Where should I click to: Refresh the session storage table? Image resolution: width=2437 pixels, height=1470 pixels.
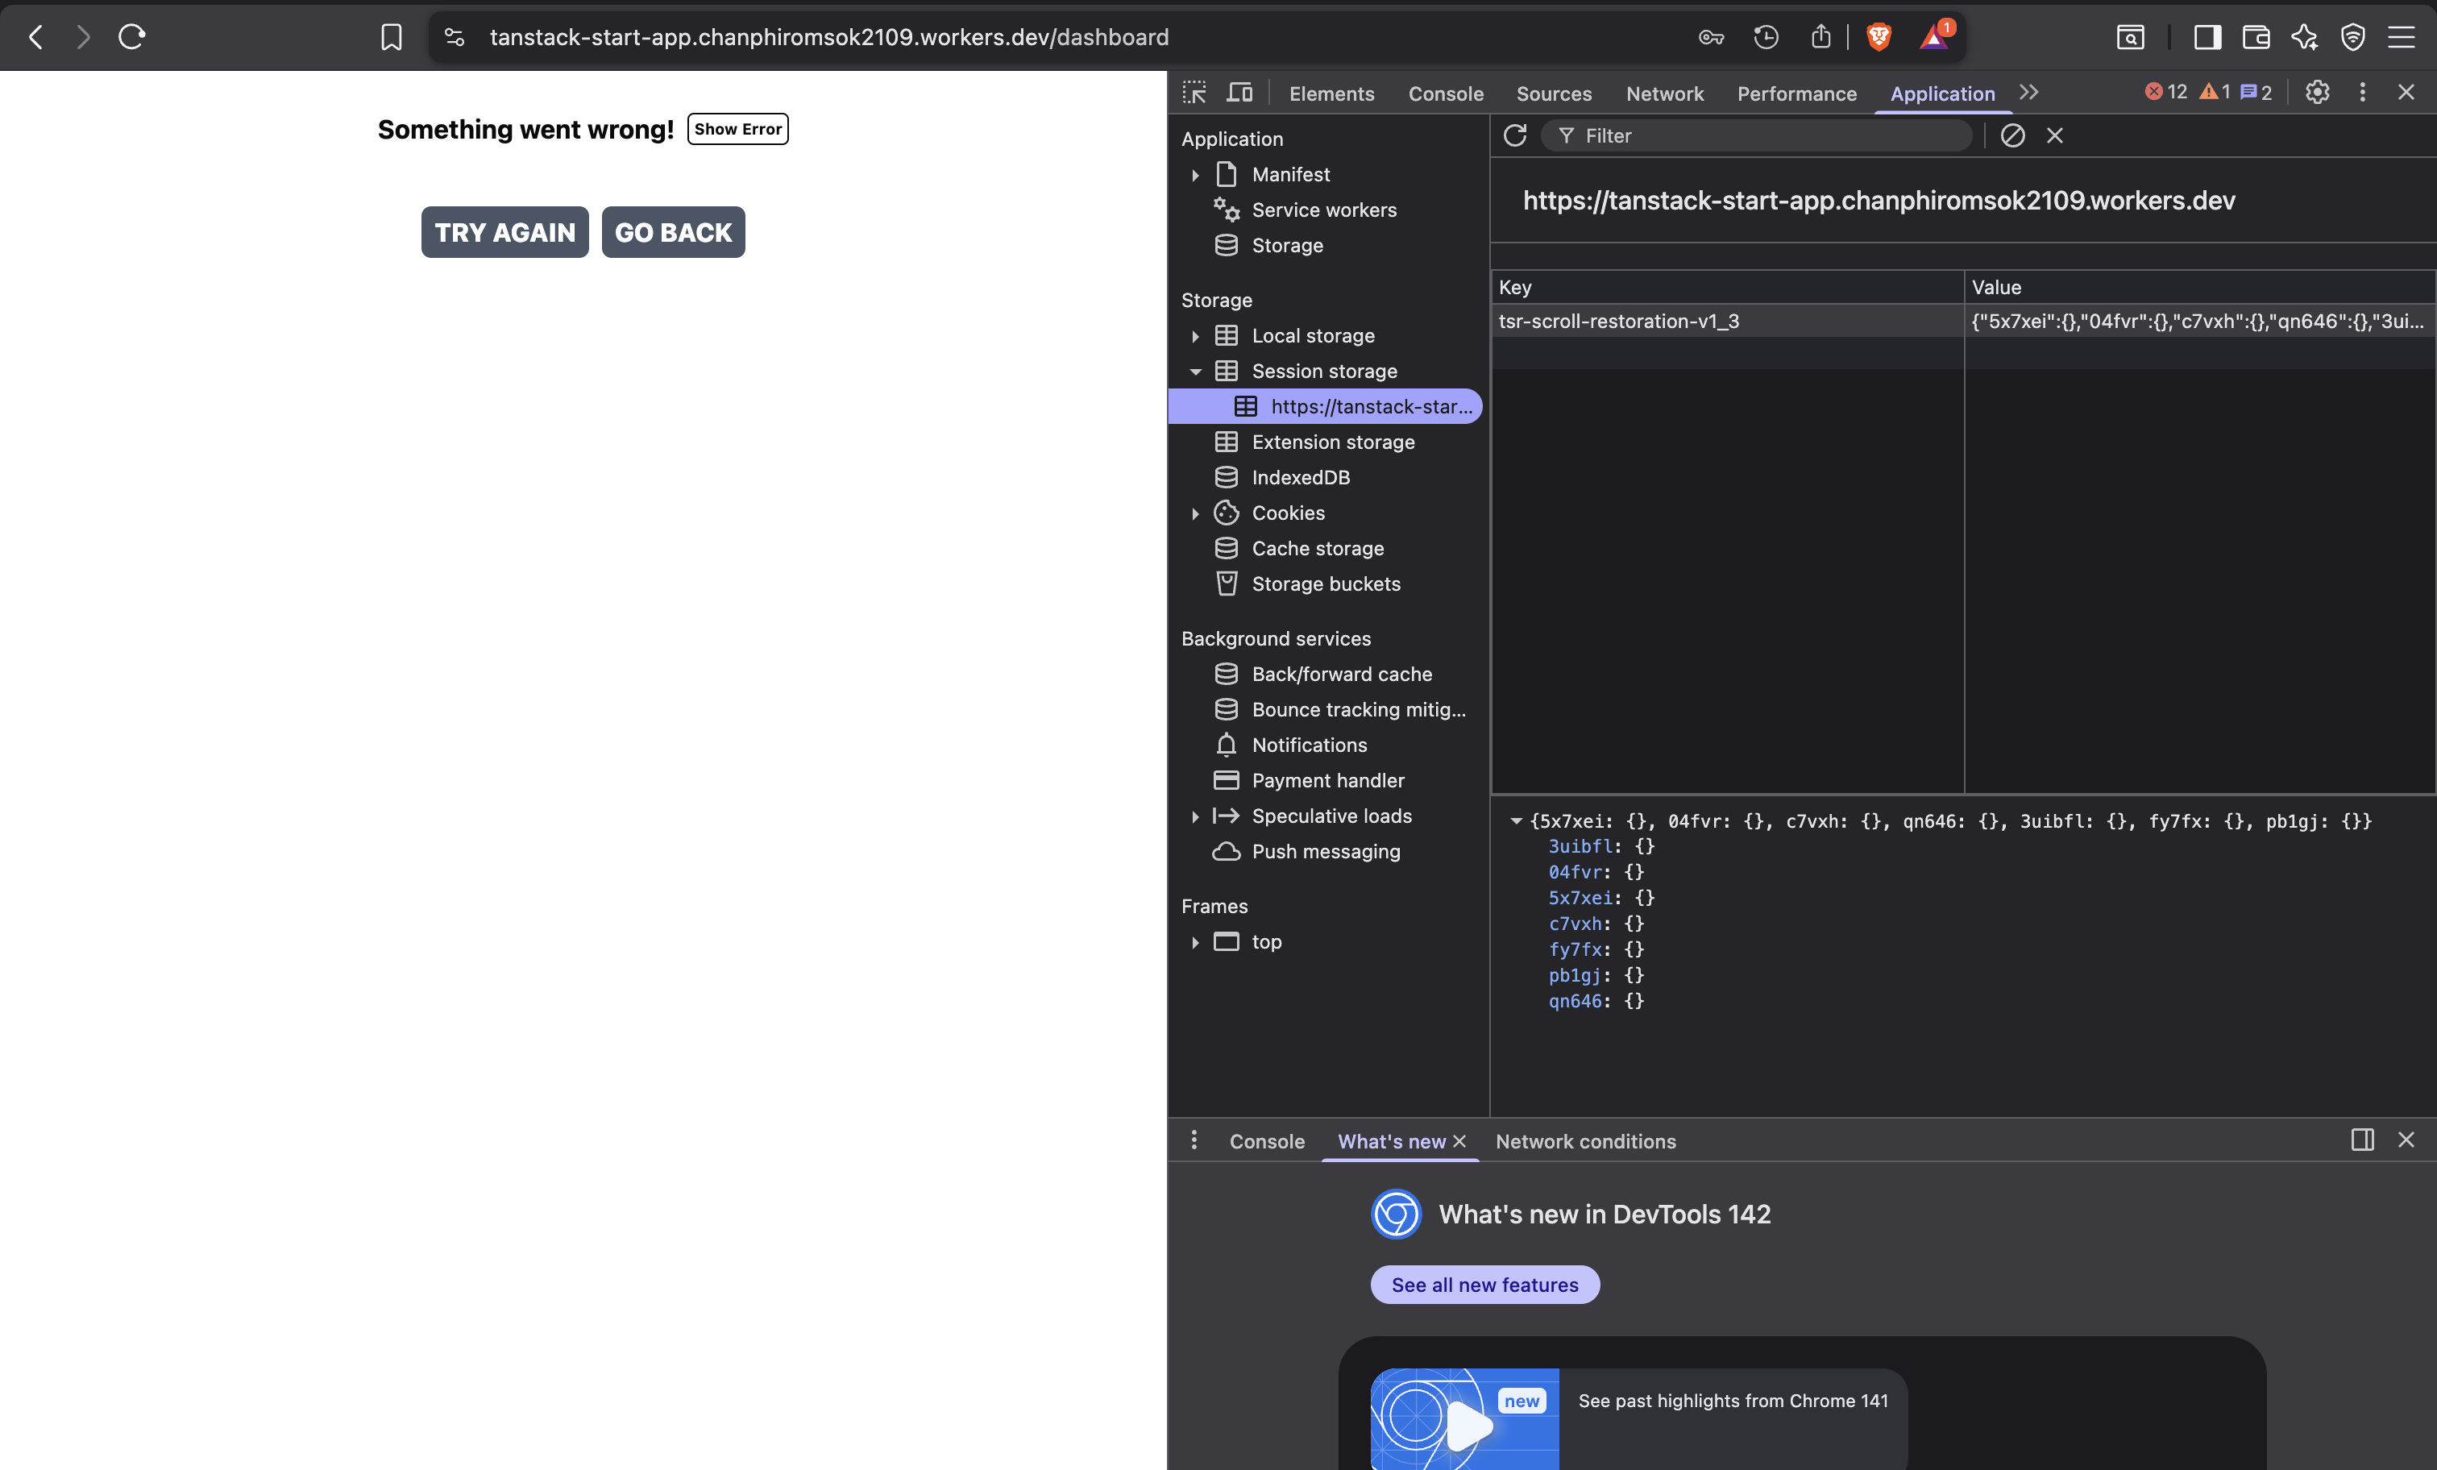(x=1514, y=135)
